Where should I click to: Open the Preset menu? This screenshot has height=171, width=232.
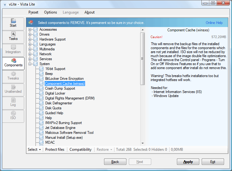(x=33, y=12)
